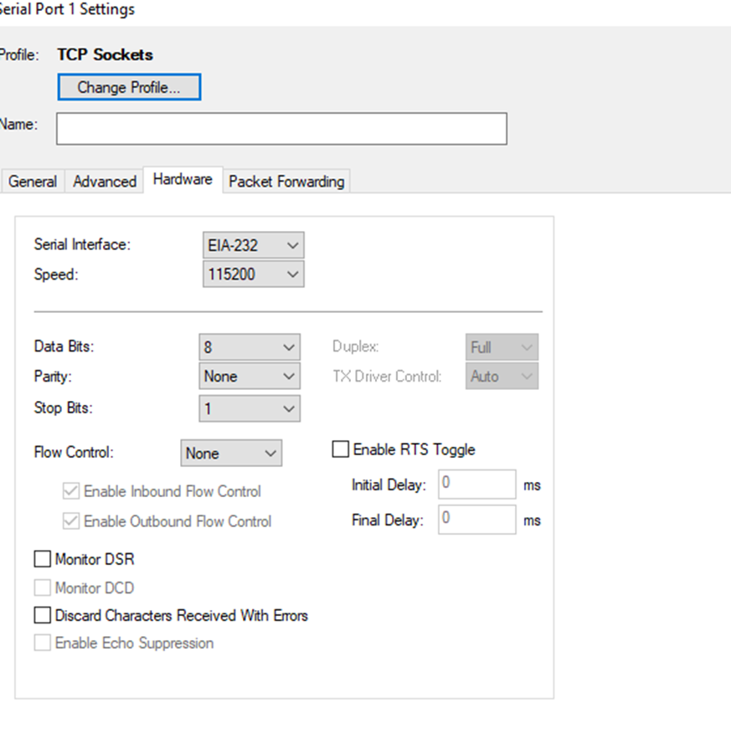Click the Change Profile button
The height and width of the screenshot is (749, 731).
pyautogui.click(x=129, y=87)
